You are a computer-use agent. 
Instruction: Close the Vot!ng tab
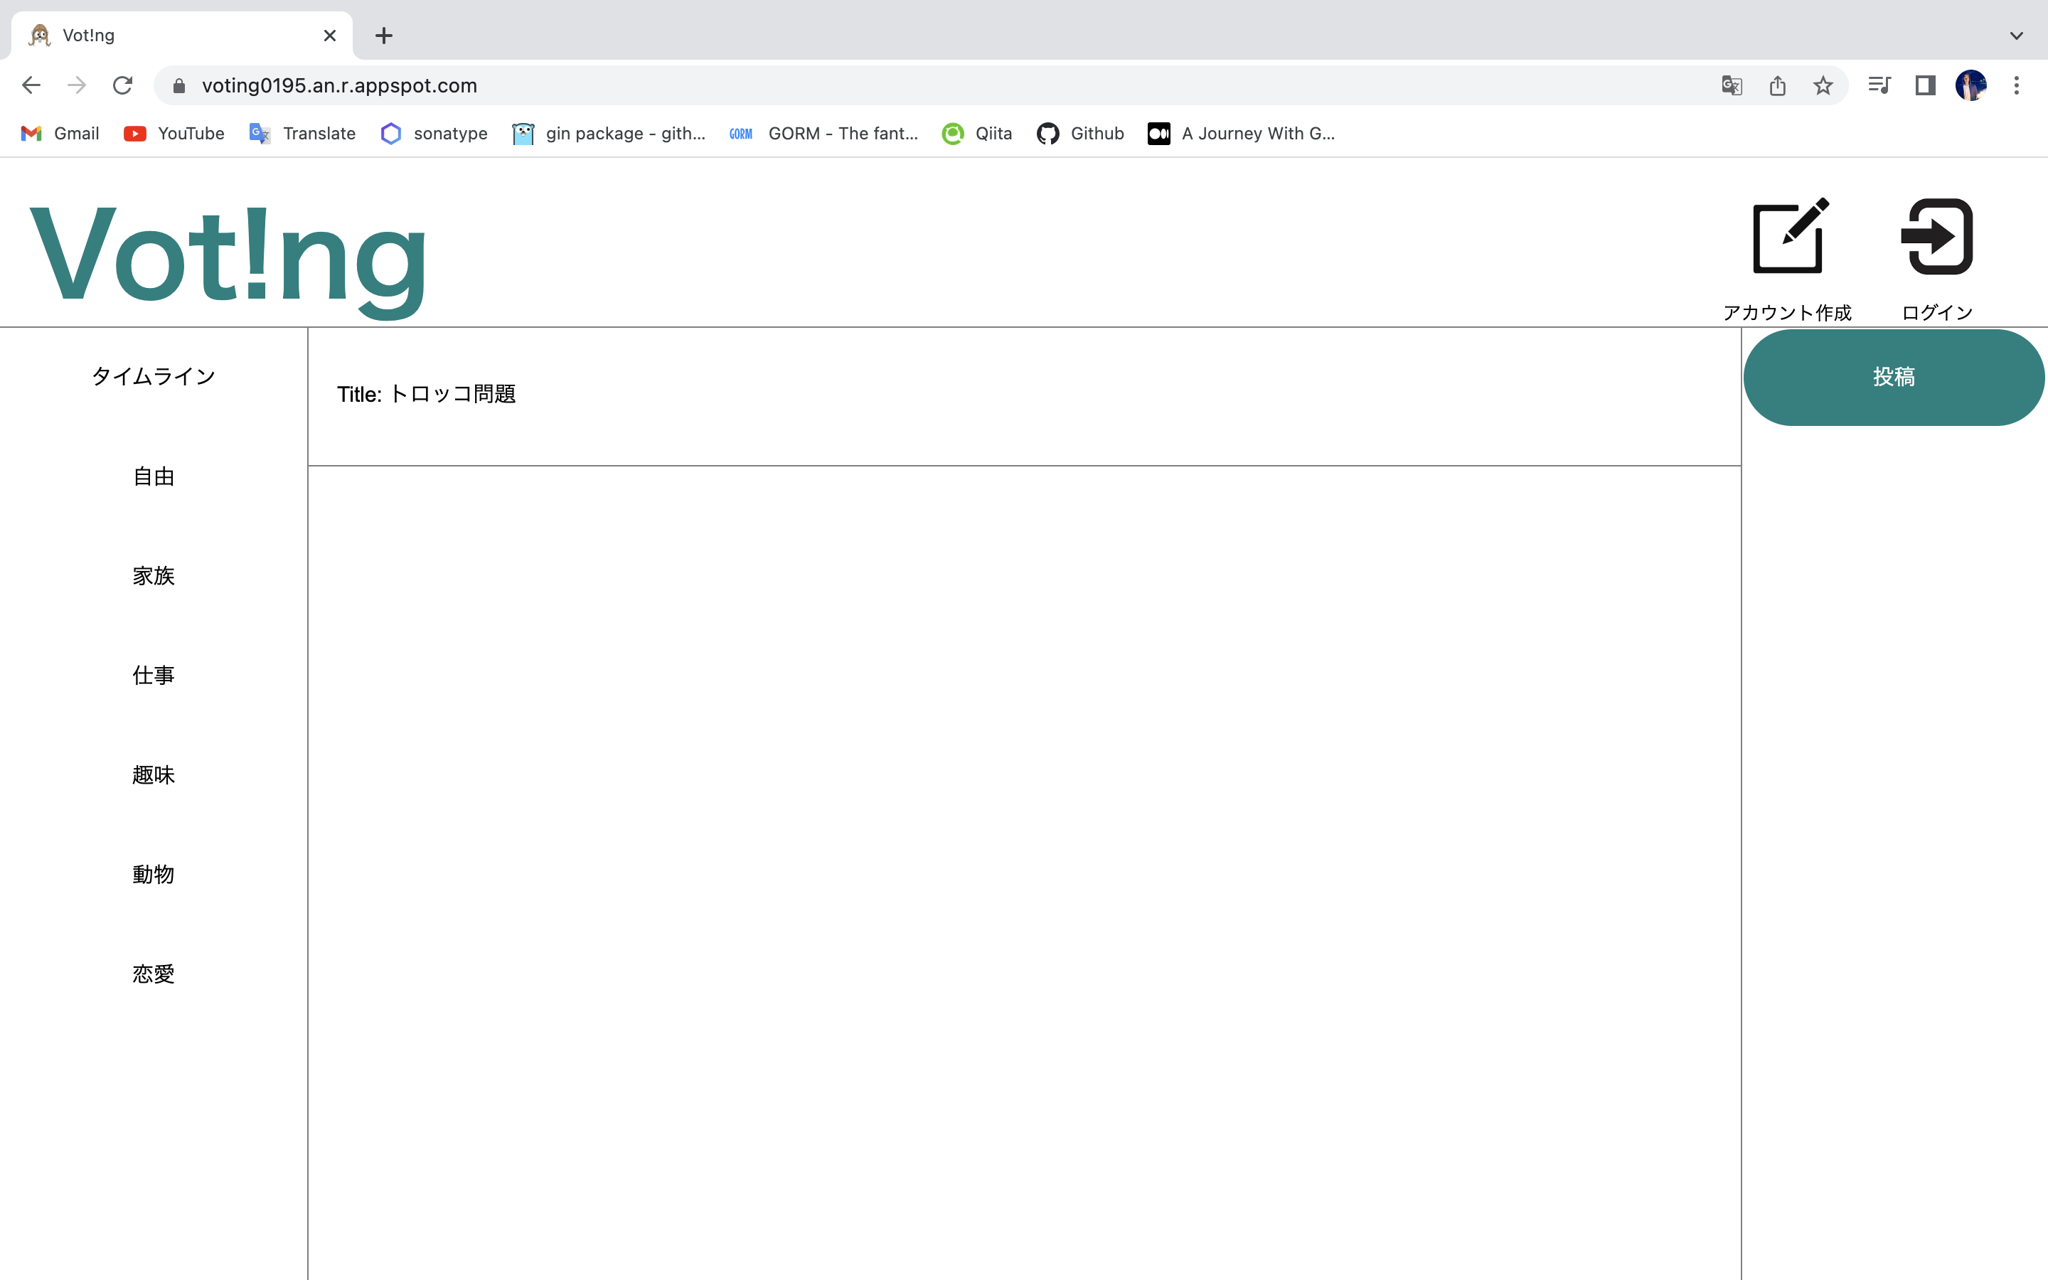(x=330, y=36)
